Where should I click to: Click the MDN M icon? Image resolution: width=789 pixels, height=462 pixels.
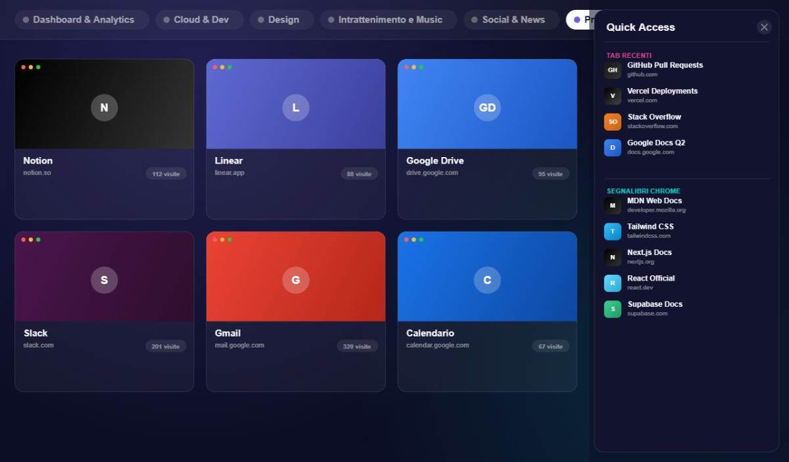pos(613,206)
